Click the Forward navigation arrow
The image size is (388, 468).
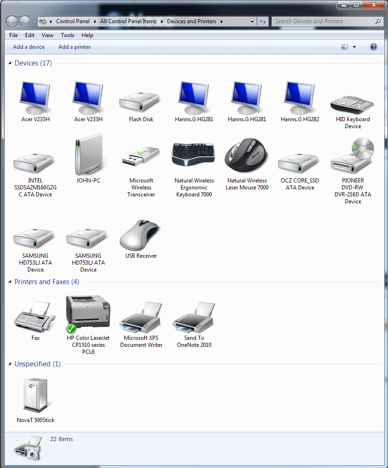tap(25, 21)
